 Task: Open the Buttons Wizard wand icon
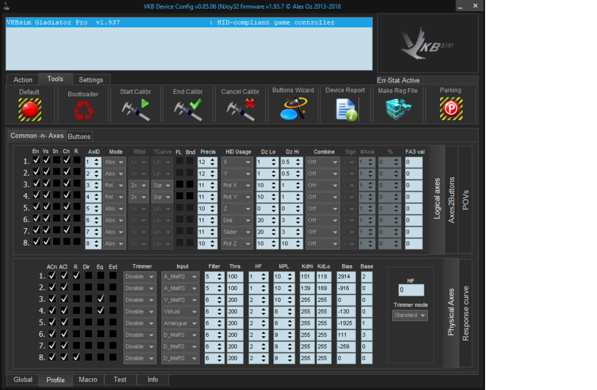click(x=293, y=109)
